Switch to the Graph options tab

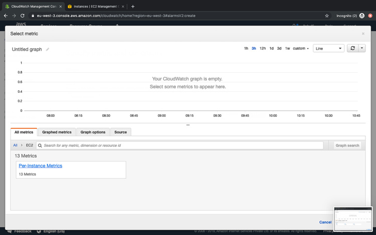point(93,132)
